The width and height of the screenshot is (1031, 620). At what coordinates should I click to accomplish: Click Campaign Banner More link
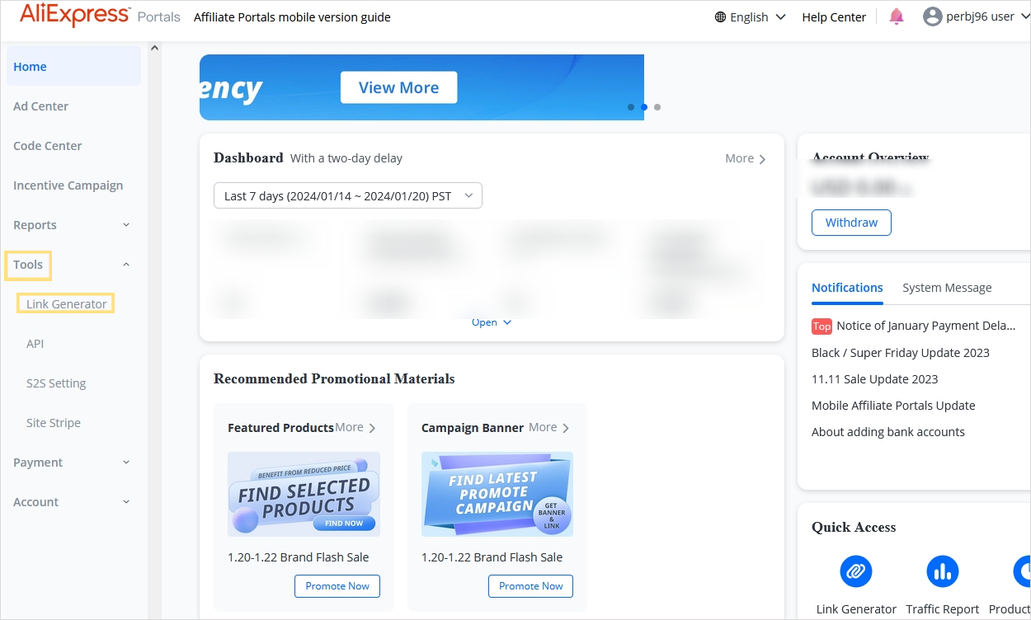point(549,427)
